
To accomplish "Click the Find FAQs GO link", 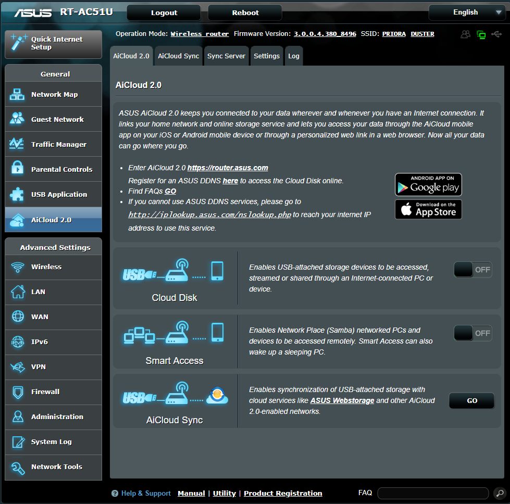I will tap(170, 191).
